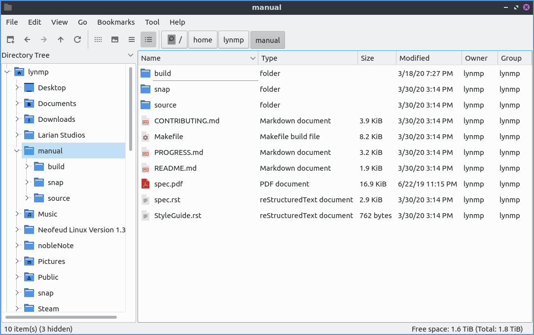Viewport: 534px width, 335px height.
Task: Click the 'home' path bar button
Action: coord(203,40)
